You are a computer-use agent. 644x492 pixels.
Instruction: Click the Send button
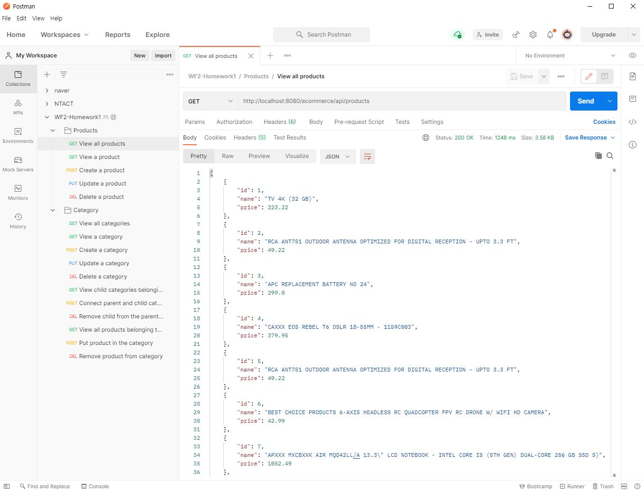pos(586,101)
